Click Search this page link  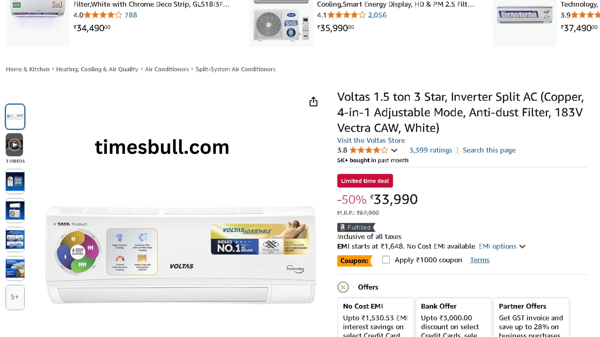click(489, 150)
